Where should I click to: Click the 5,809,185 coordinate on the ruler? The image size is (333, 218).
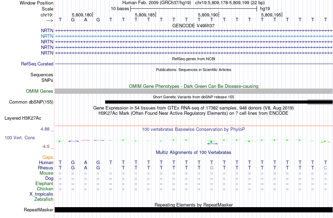(x=145, y=15)
